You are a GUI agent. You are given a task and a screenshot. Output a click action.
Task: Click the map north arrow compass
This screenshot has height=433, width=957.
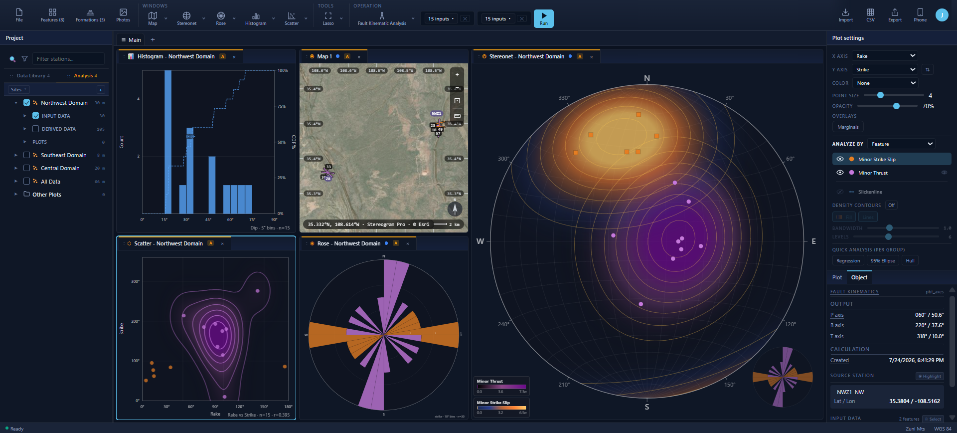455,209
